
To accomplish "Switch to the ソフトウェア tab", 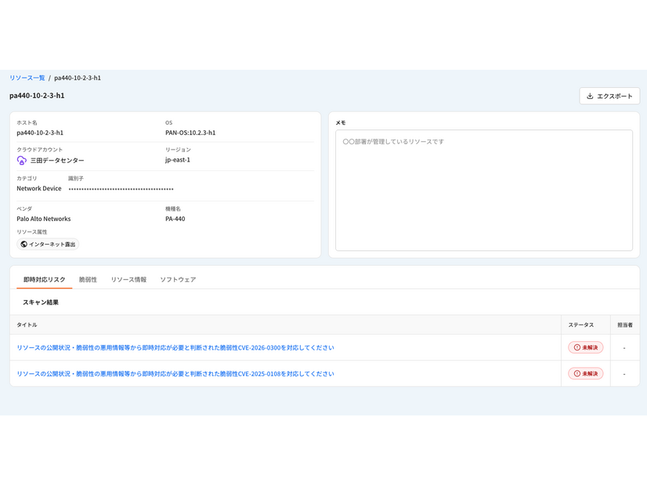I will point(178,280).
